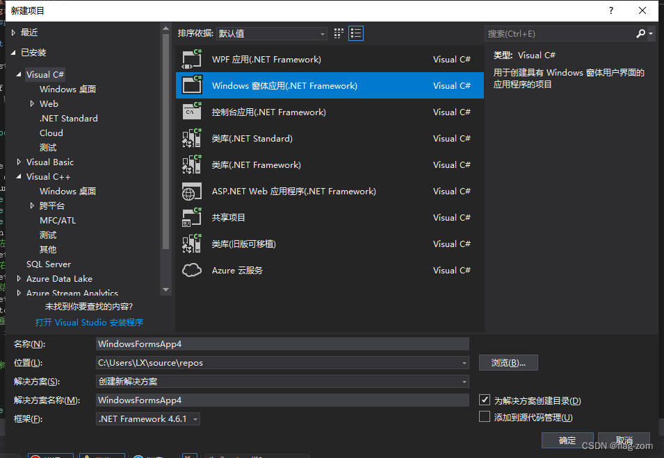664x458 pixels.
Task: Click the WPF application template icon
Action: click(192, 59)
